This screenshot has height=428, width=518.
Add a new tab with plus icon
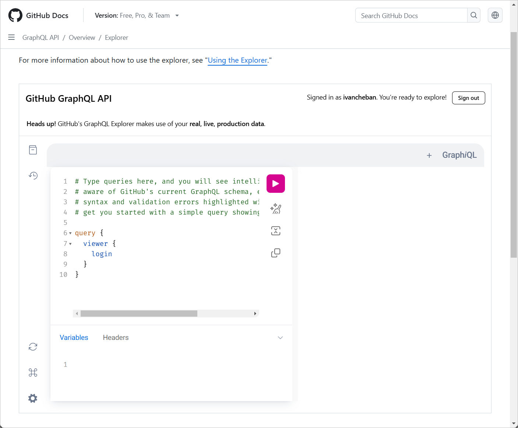click(429, 156)
